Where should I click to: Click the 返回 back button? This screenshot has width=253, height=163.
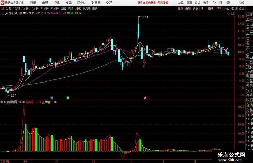(241, 8)
